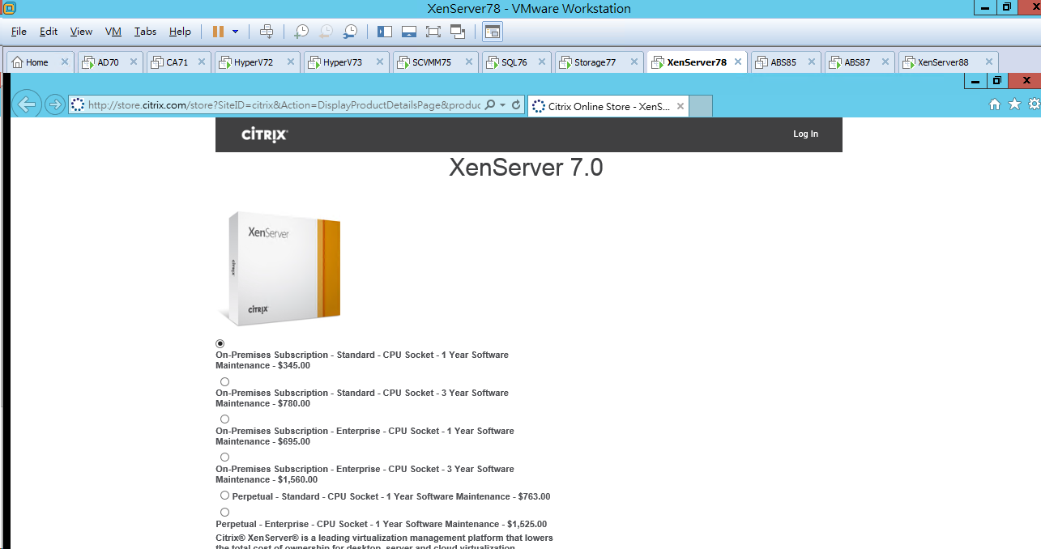Viewport: 1041px width, 549px height.
Task: Click the revert to snapshot icon
Action: pos(326,32)
